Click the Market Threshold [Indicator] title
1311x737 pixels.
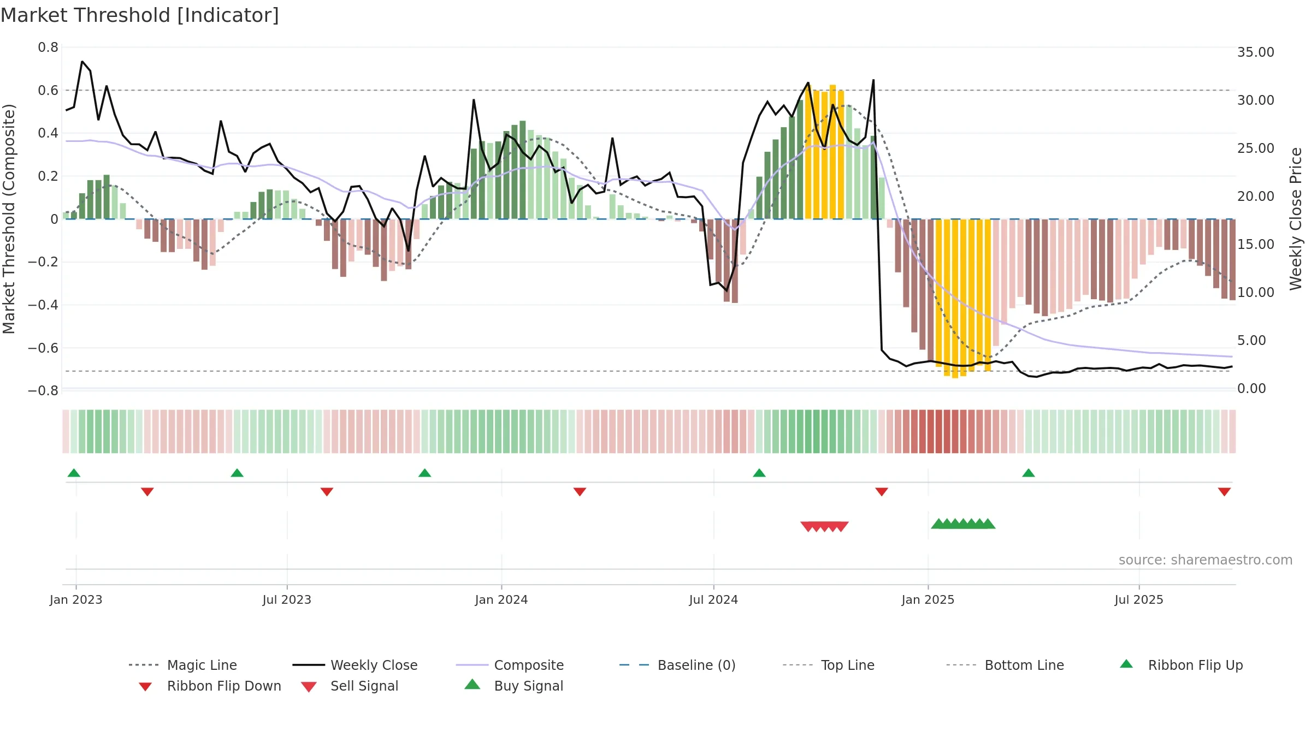coord(140,15)
